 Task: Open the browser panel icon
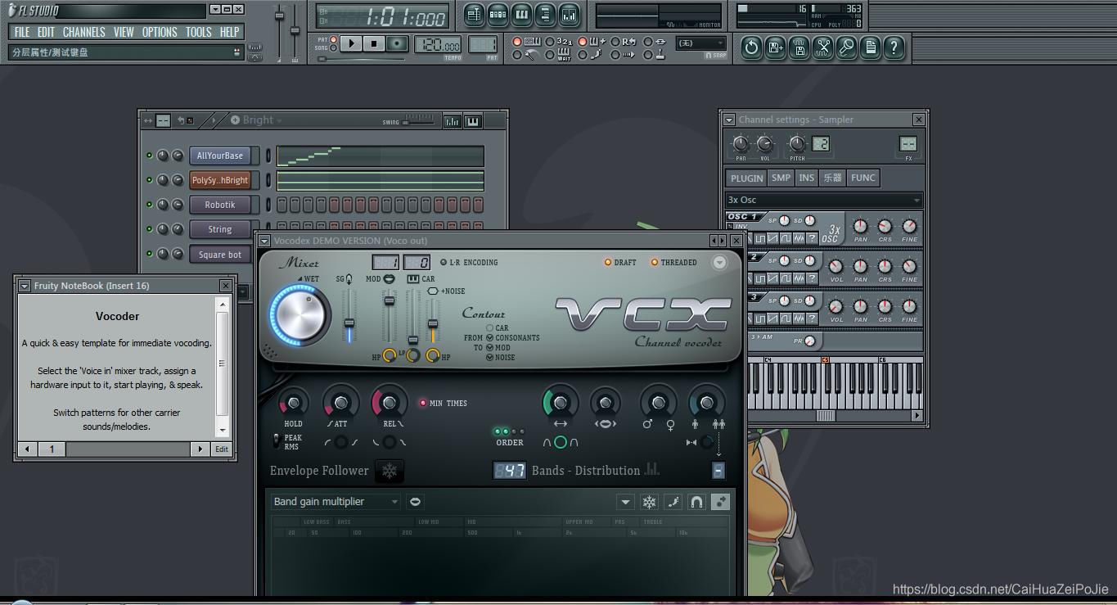(545, 14)
